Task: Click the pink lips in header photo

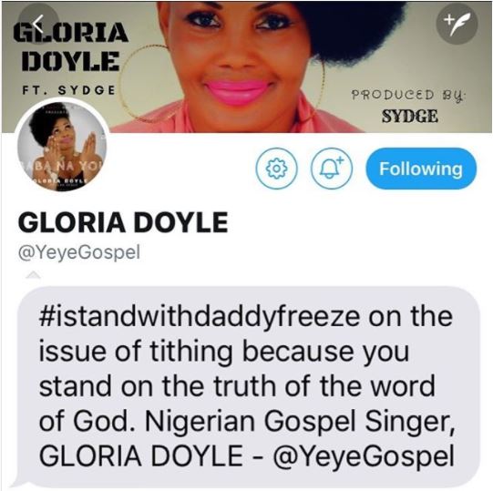Action: click(x=238, y=90)
